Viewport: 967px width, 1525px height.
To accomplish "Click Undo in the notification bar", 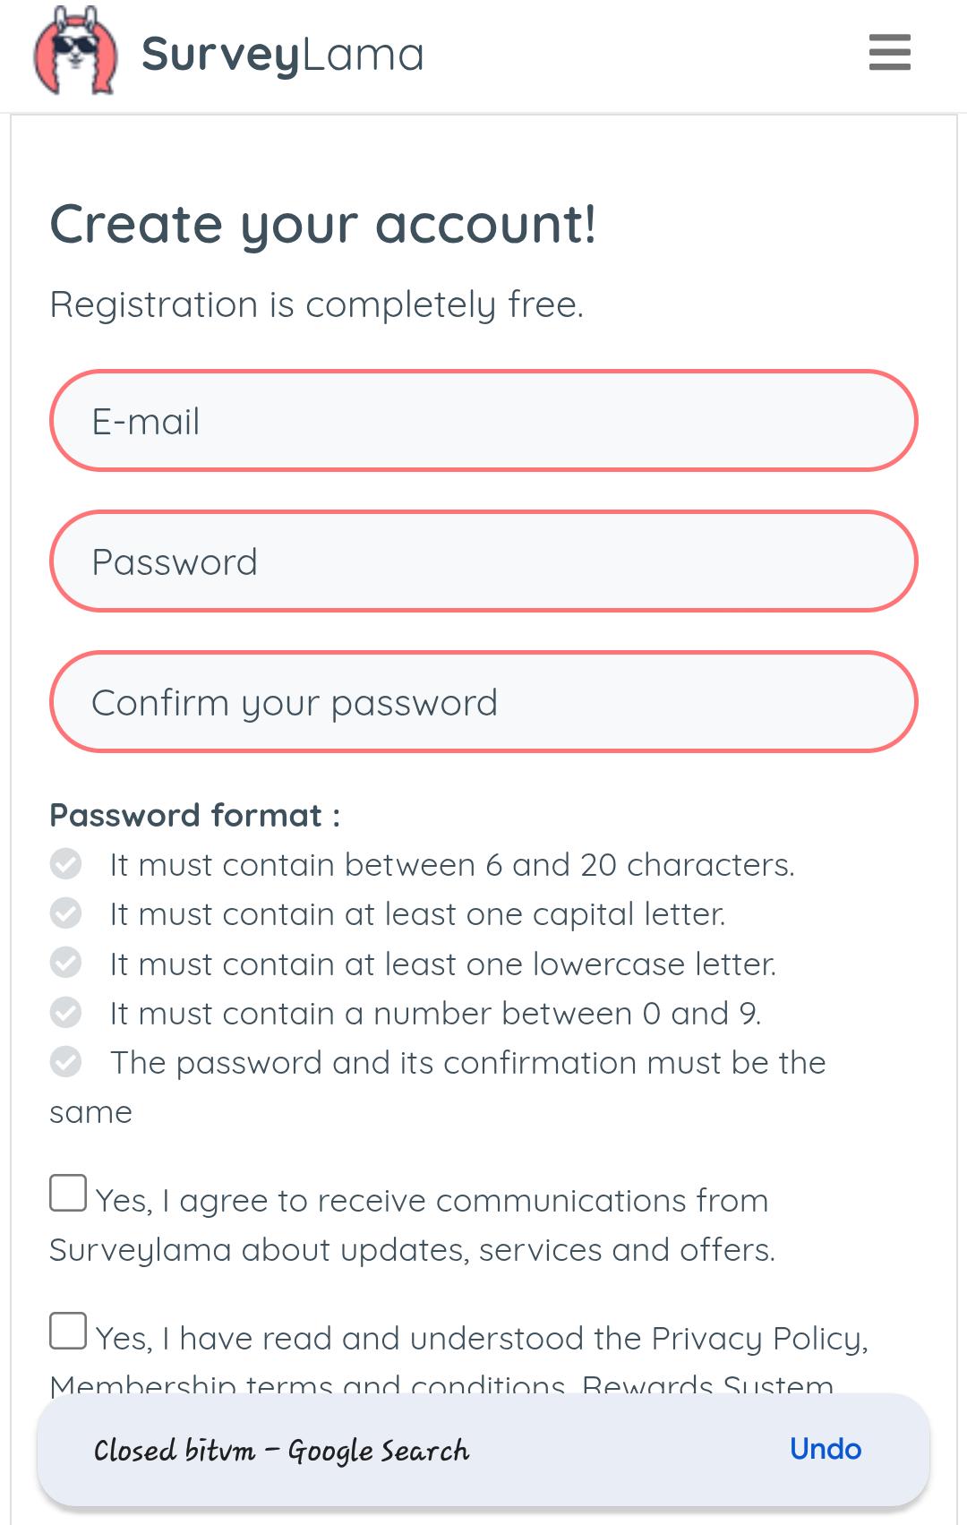I will (x=826, y=1449).
